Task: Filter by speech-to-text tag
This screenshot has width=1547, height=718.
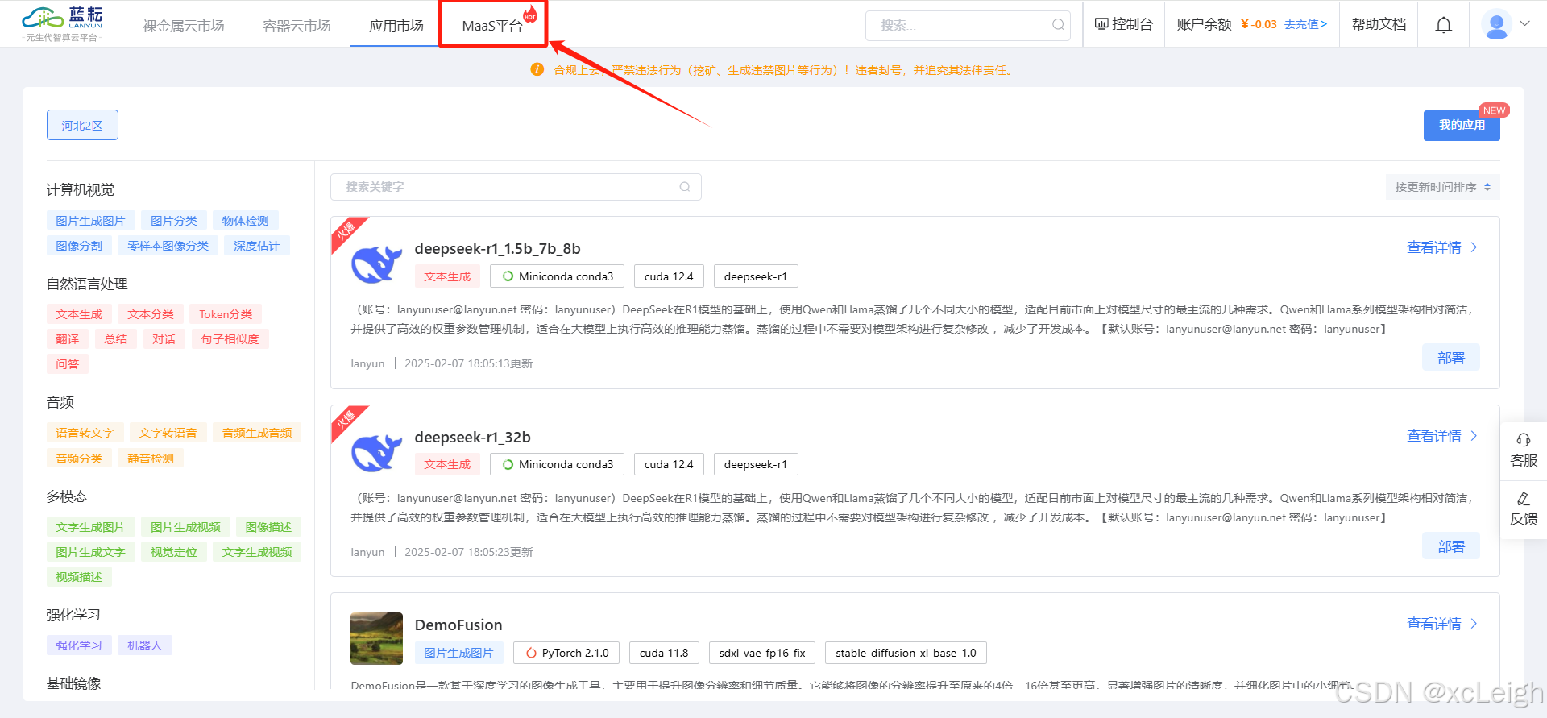Action: (85, 433)
